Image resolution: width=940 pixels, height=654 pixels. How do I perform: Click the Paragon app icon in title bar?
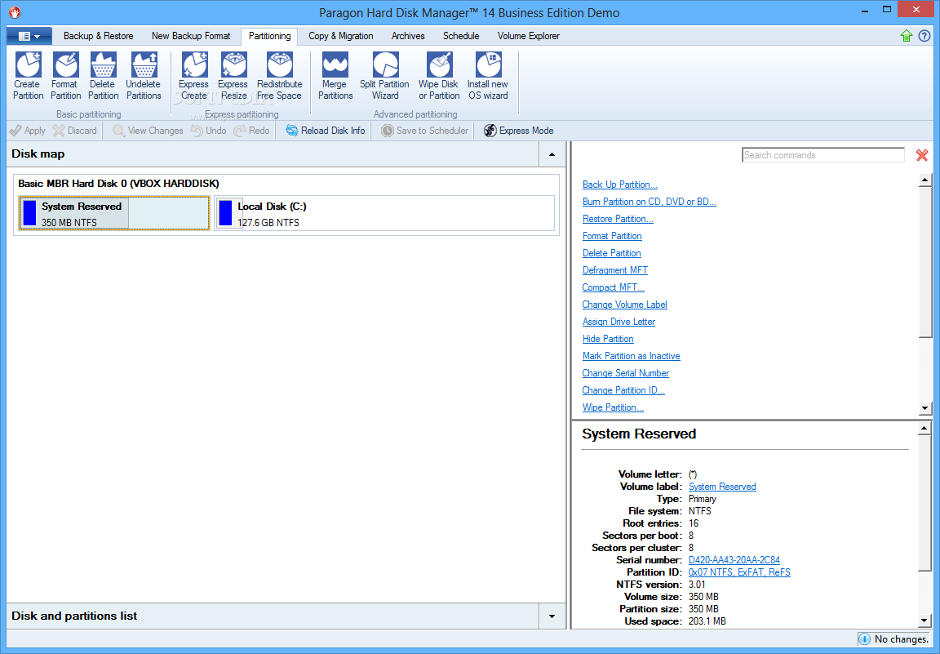[15, 12]
